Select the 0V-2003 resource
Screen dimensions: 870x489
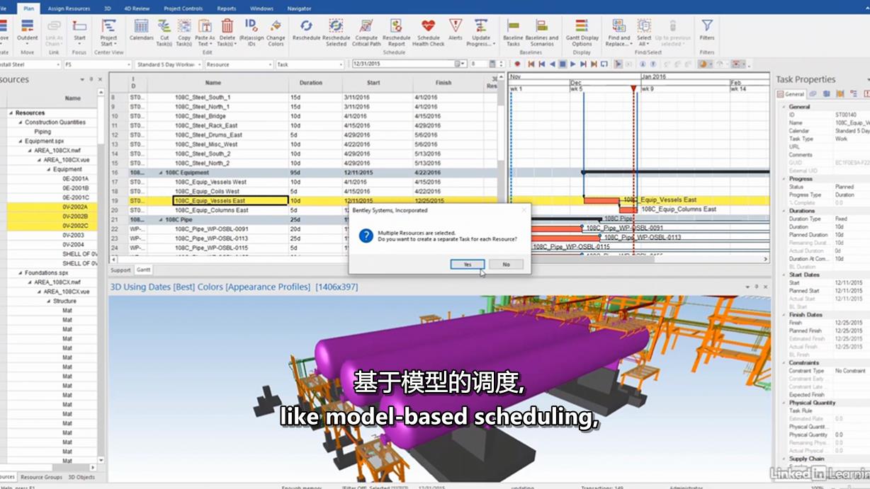[73, 235]
